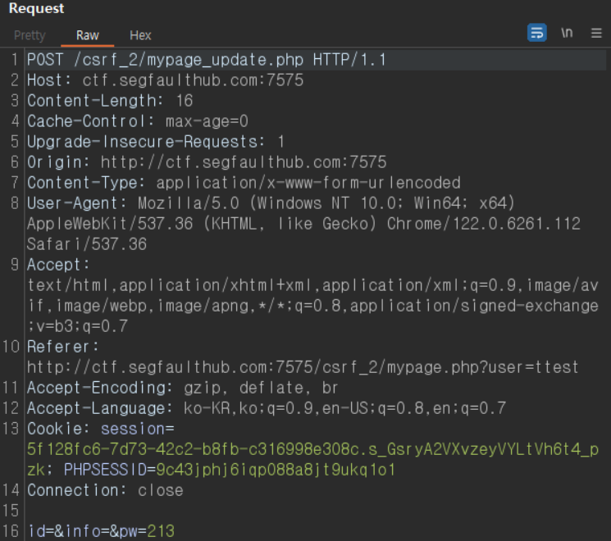This screenshot has width=611, height=541.
Task: Click the Accept: header label
Action: [58, 266]
